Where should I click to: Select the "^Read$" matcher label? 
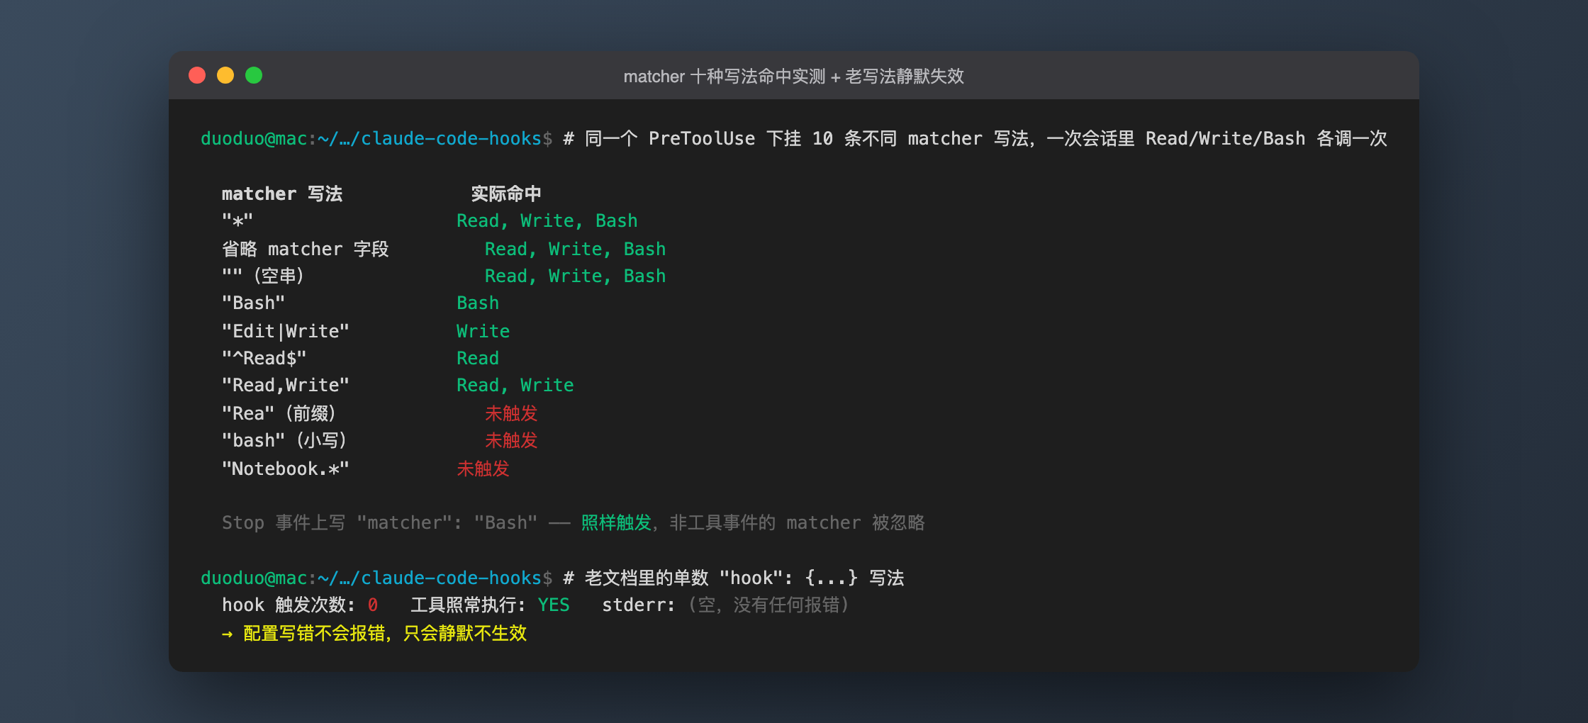264,358
